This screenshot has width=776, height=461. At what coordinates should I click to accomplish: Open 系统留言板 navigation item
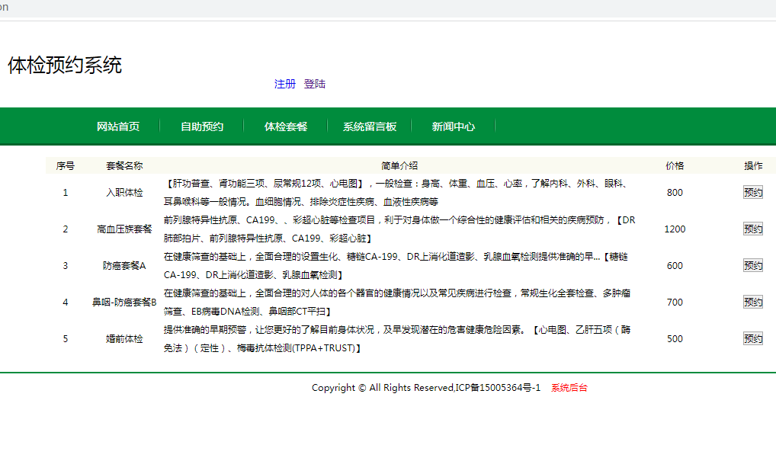(x=370, y=126)
